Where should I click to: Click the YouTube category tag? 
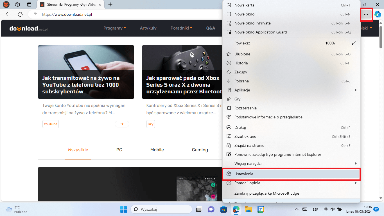pyautogui.click(x=51, y=124)
